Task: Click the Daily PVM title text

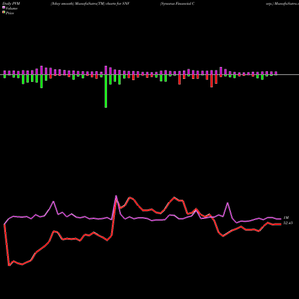Action: pyautogui.click(x=11, y=4)
